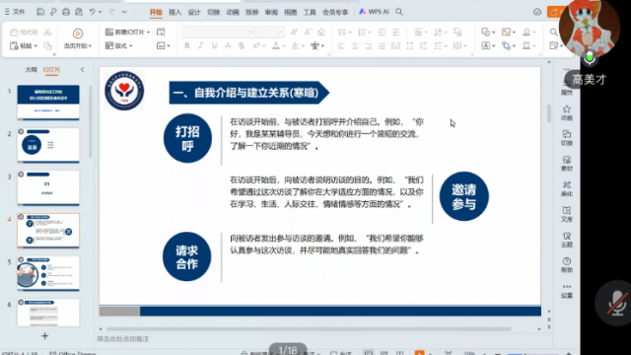Click the text highlight color swatch
The height and width of the screenshot is (355, 631).
(x=295, y=46)
